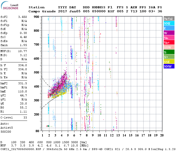Click the MUF(D) value 10.77
Screen dimensions: 176x151
click(x=23, y=51)
